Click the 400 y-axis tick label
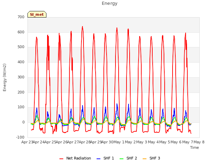Viewport: 220px width, 165px height. tap(21, 62)
